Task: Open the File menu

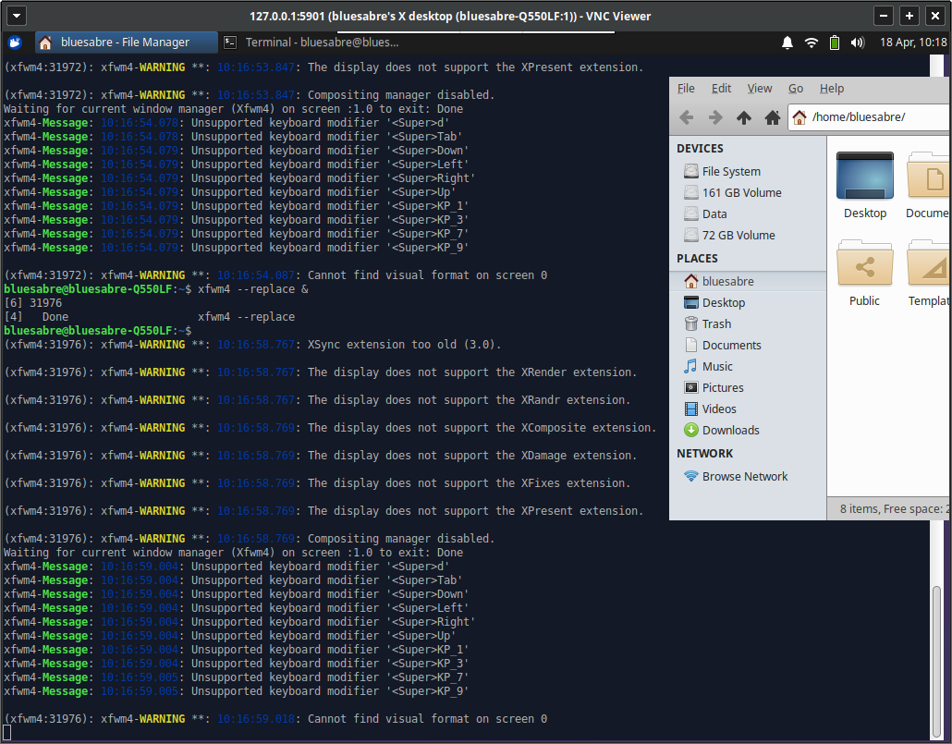Action: [x=686, y=89]
